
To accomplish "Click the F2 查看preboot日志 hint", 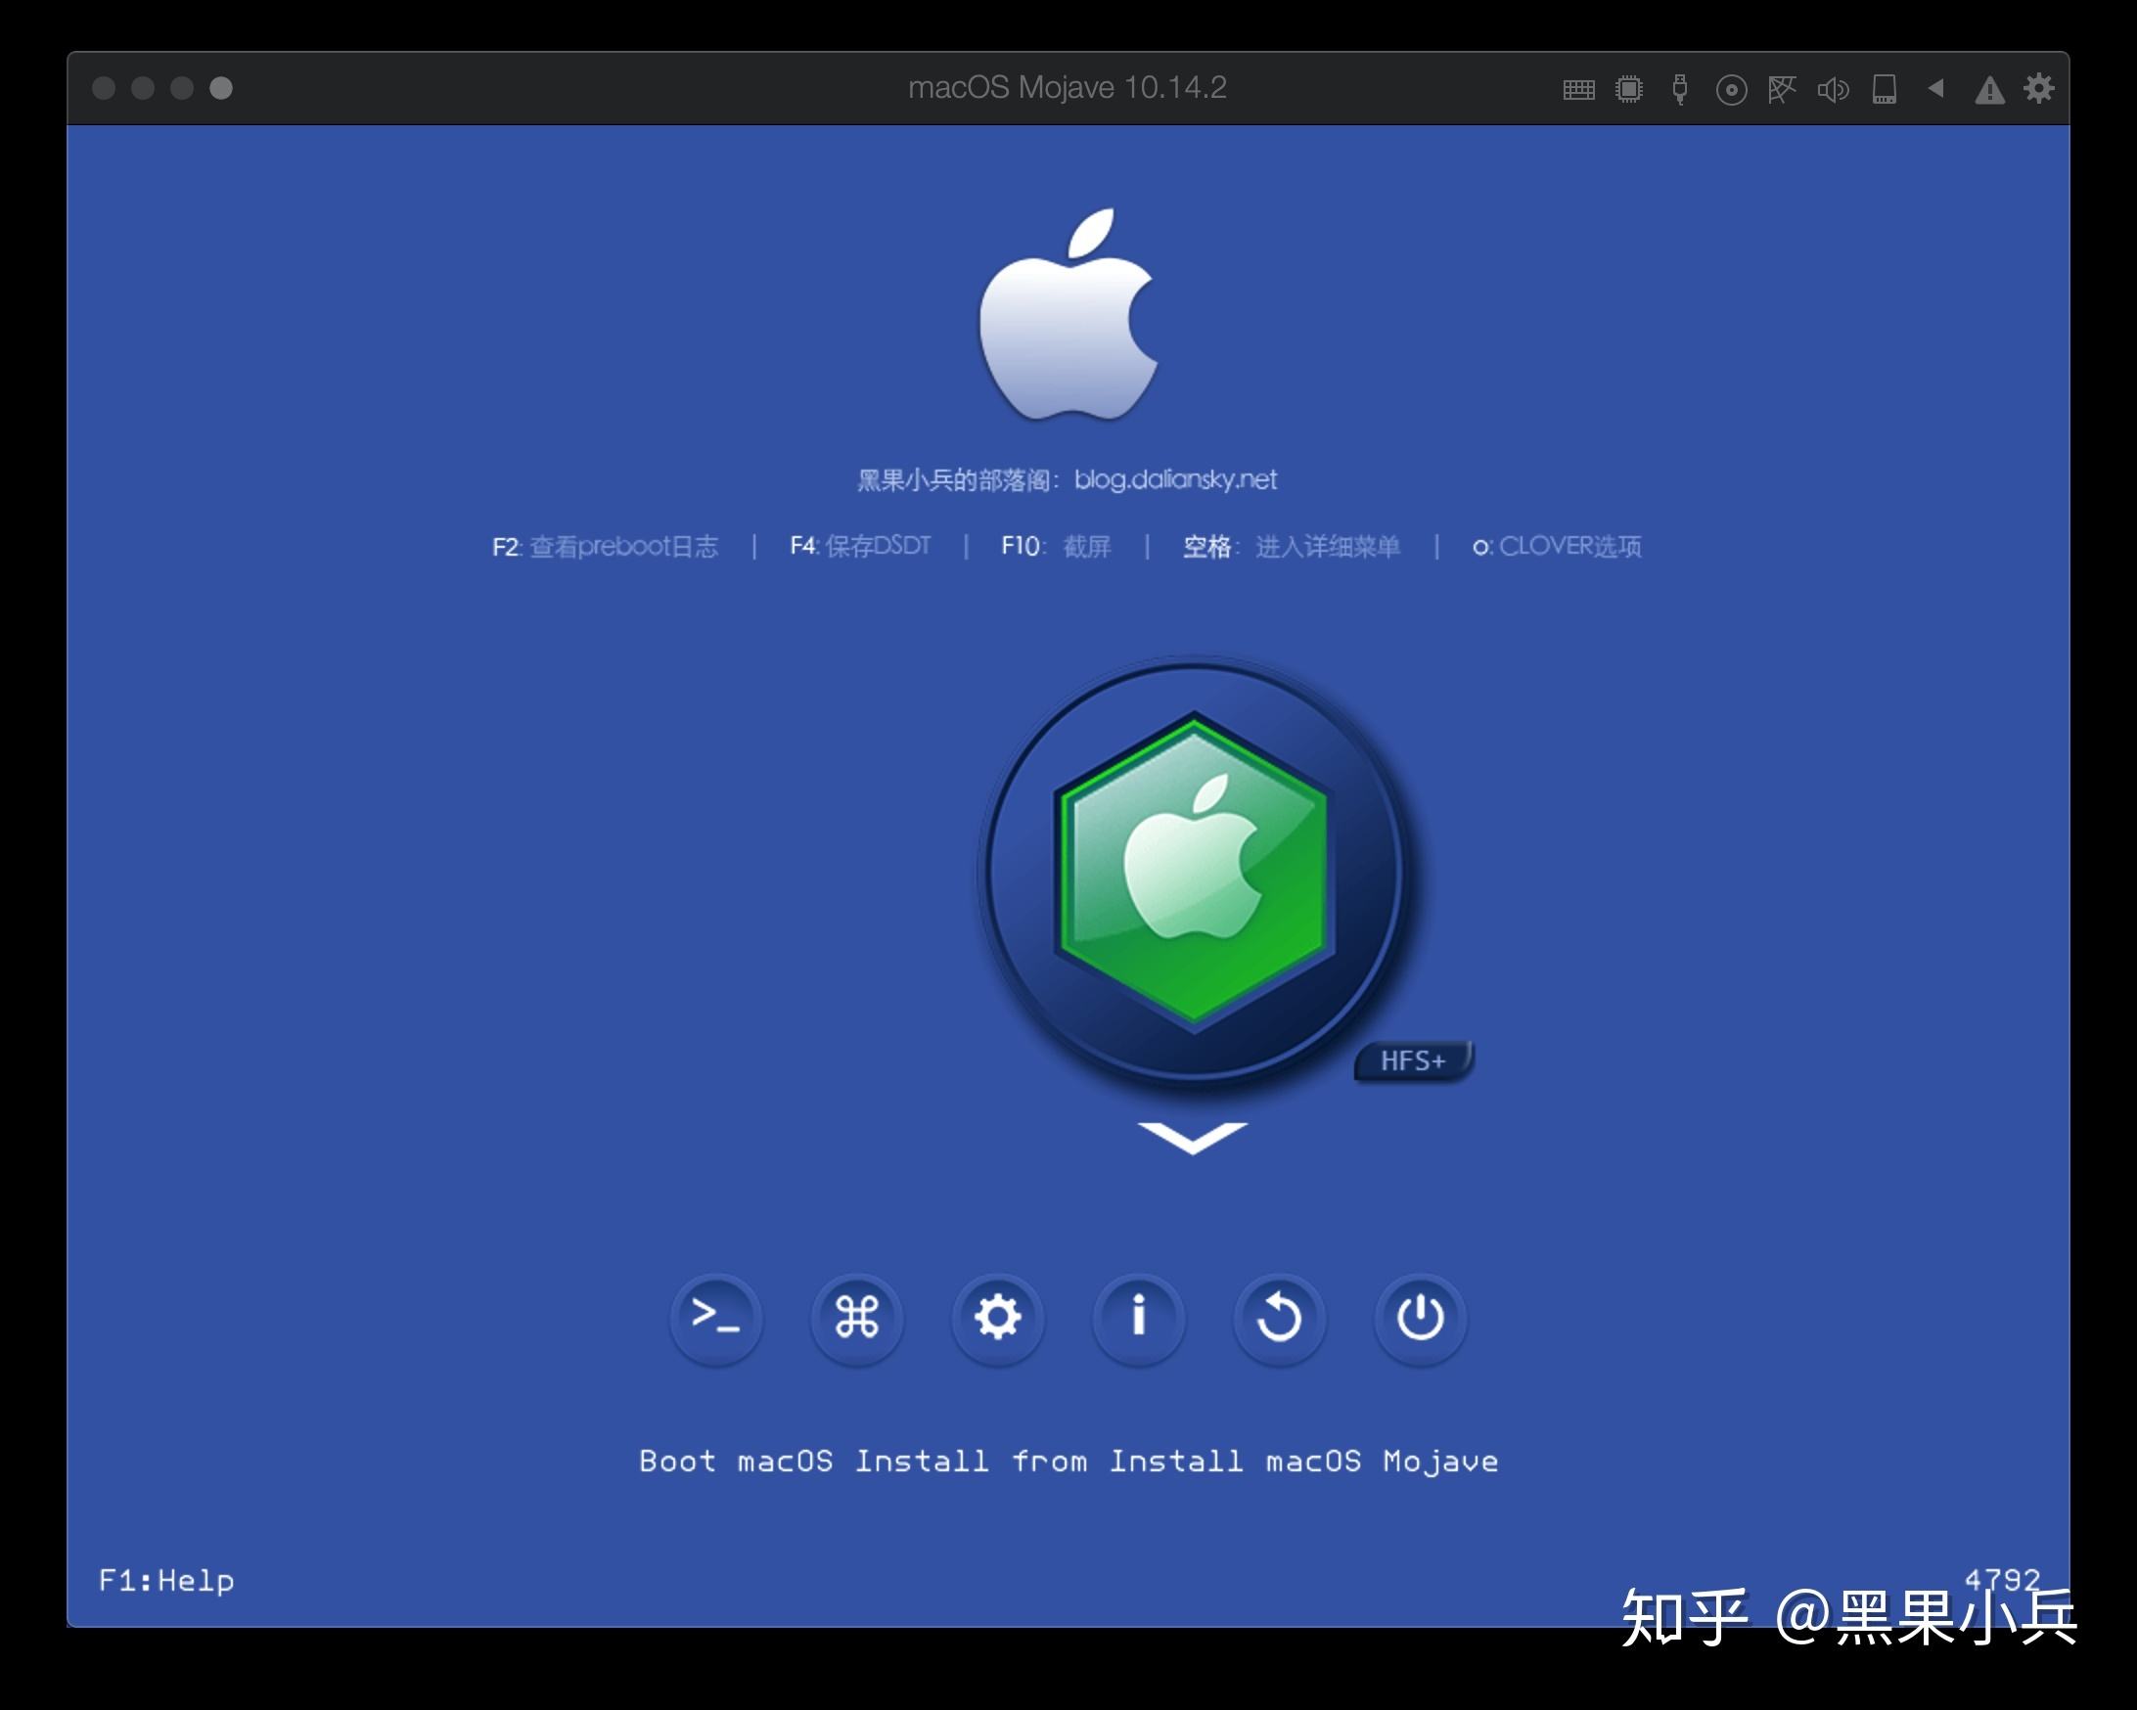I will point(605,547).
